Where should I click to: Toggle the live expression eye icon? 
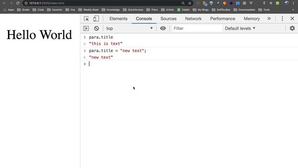(x=163, y=28)
